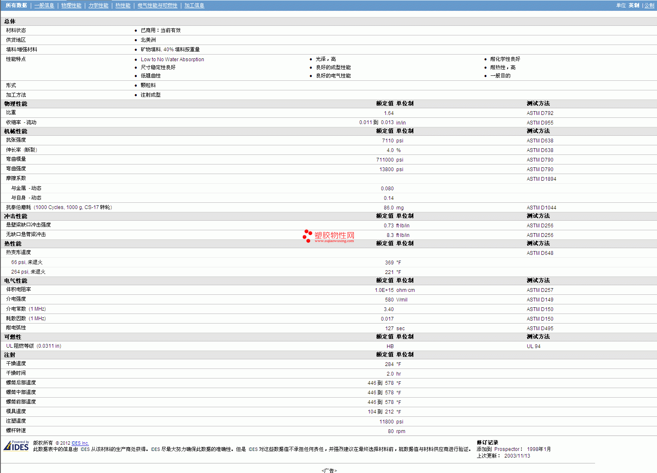Switch to the 物理性能 tab
This screenshot has width=657, height=473.
pyautogui.click(x=71, y=5)
